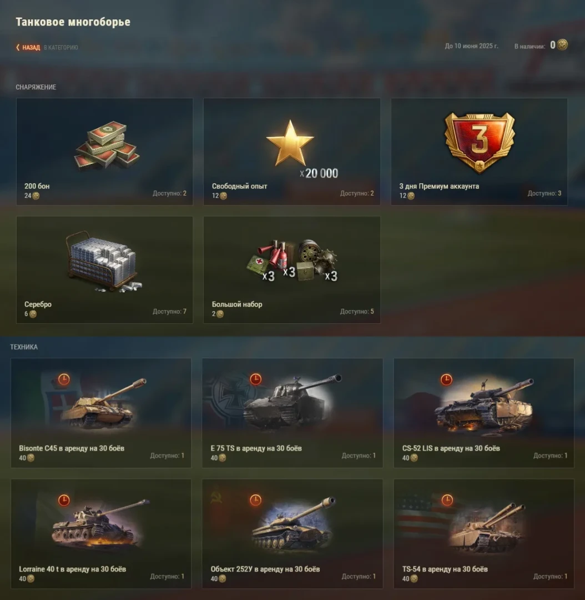This screenshot has height=600, width=585.
Task: Open E 75 TS rental tank card
Action: point(292,413)
